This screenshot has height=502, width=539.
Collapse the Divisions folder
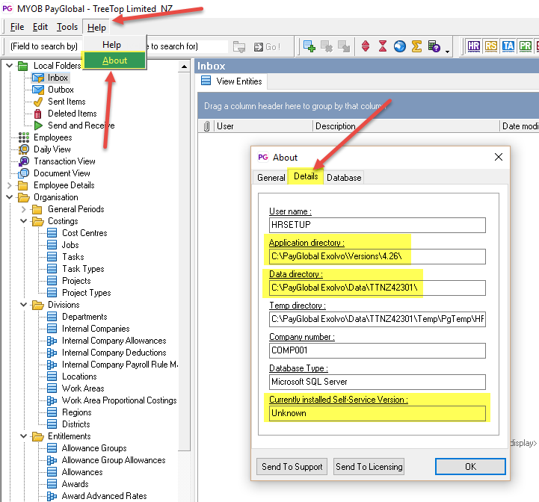click(24, 305)
